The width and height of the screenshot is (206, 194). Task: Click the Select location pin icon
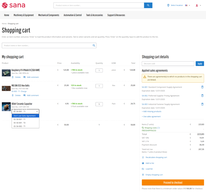(x=168, y=5)
